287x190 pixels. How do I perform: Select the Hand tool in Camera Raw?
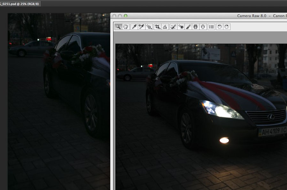(126, 27)
